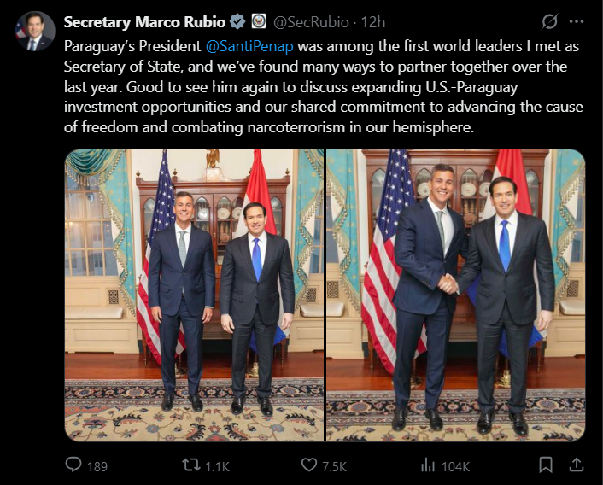Open Marco Rubio's profile avatar
The width and height of the screenshot is (603, 485).
pyautogui.click(x=34, y=31)
